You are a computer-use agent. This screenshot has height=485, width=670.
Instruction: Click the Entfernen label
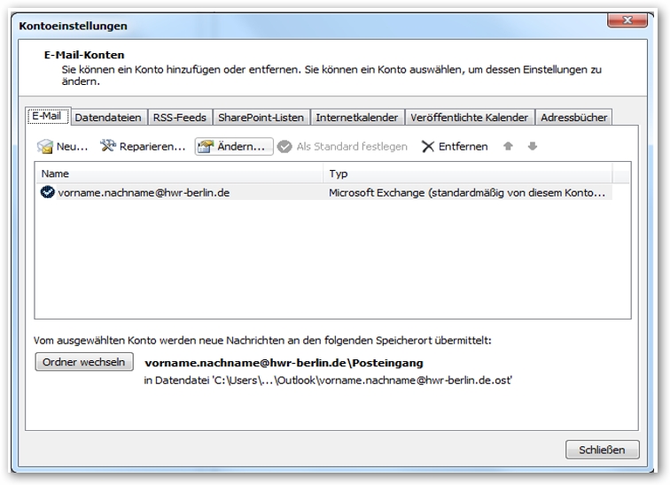(464, 147)
